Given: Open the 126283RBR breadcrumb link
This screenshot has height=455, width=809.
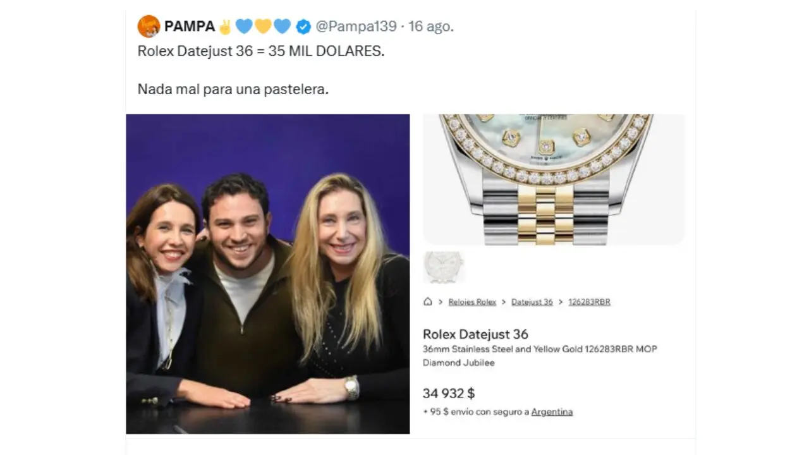Looking at the screenshot, I should click(x=588, y=302).
